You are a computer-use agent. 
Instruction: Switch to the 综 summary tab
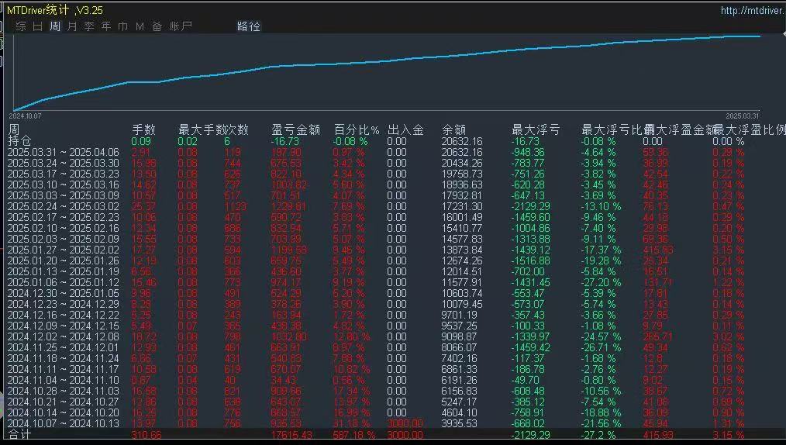pyautogui.click(x=21, y=26)
